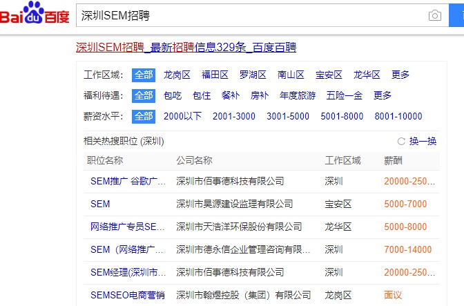
Task: Click salary 5000-8000
Action: 405,227
